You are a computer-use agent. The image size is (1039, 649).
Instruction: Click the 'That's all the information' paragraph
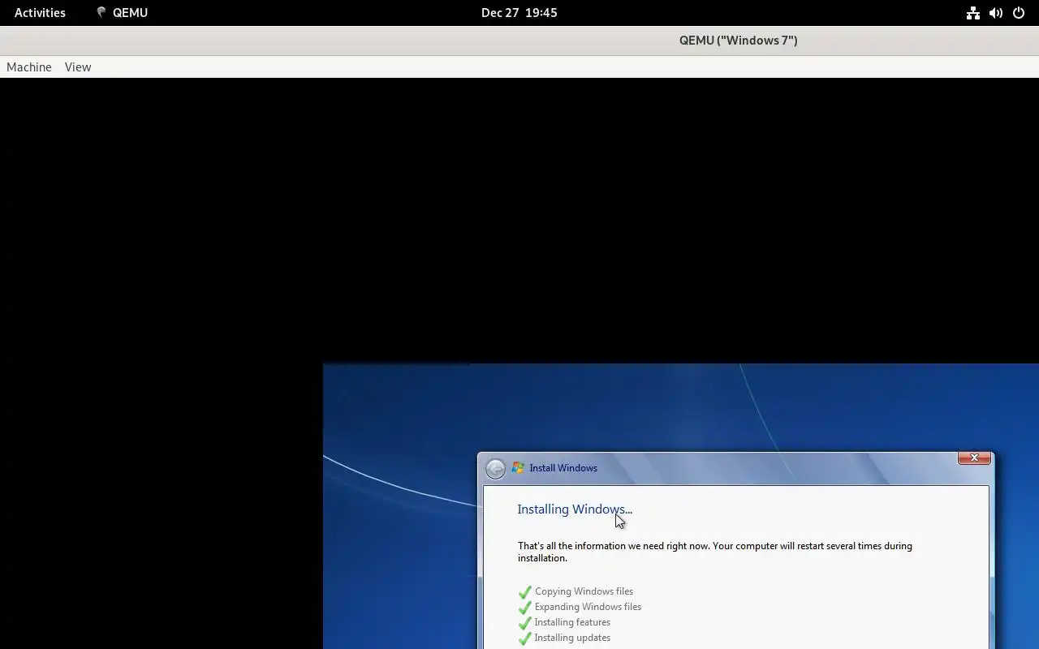pyautogui.click(x=715, y=552)
